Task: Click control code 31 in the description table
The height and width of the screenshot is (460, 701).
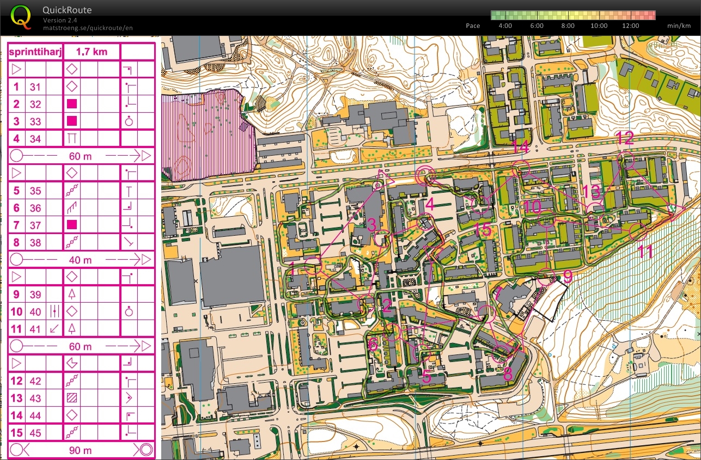Action: [x=35, y=87]
